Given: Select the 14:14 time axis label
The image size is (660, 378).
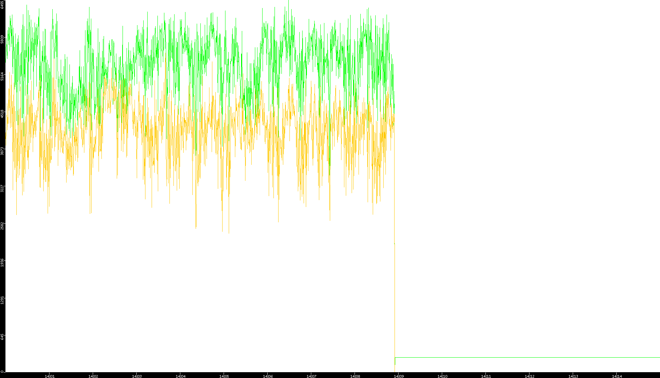Looking at the screenshot, I should point(617,376).
